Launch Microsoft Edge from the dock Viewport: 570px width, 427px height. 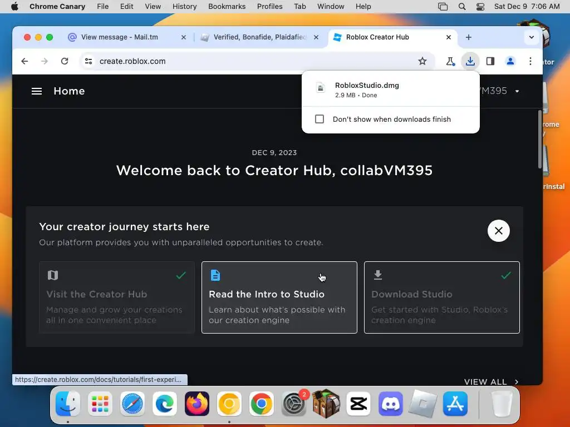point(165,404)
